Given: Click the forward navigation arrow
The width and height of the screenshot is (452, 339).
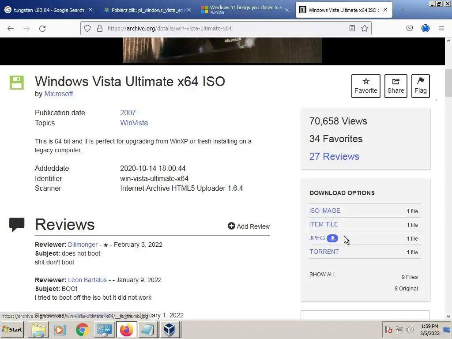Looking at the screenshot, I should [x=26, y=28].
